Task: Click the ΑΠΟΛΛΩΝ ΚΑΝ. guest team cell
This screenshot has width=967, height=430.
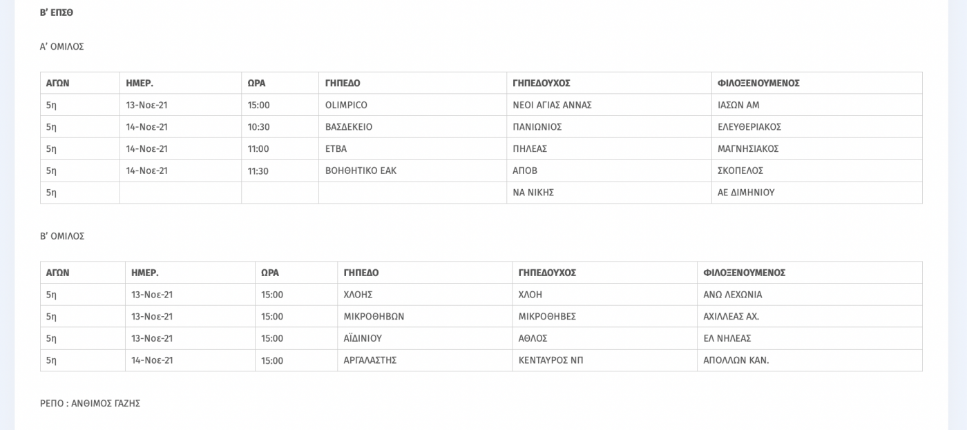Action: pyautogui.click(x=810, y=360)
